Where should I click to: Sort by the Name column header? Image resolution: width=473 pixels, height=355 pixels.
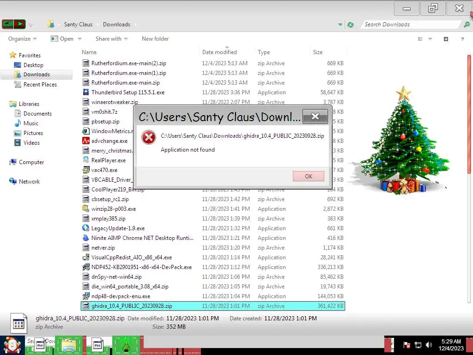tap(89, 52)
